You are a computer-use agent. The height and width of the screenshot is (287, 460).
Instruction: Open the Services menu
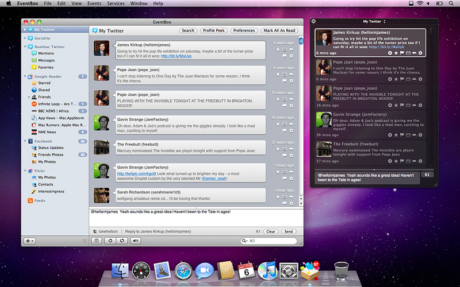pyautogui.click(x=116, y=3)
